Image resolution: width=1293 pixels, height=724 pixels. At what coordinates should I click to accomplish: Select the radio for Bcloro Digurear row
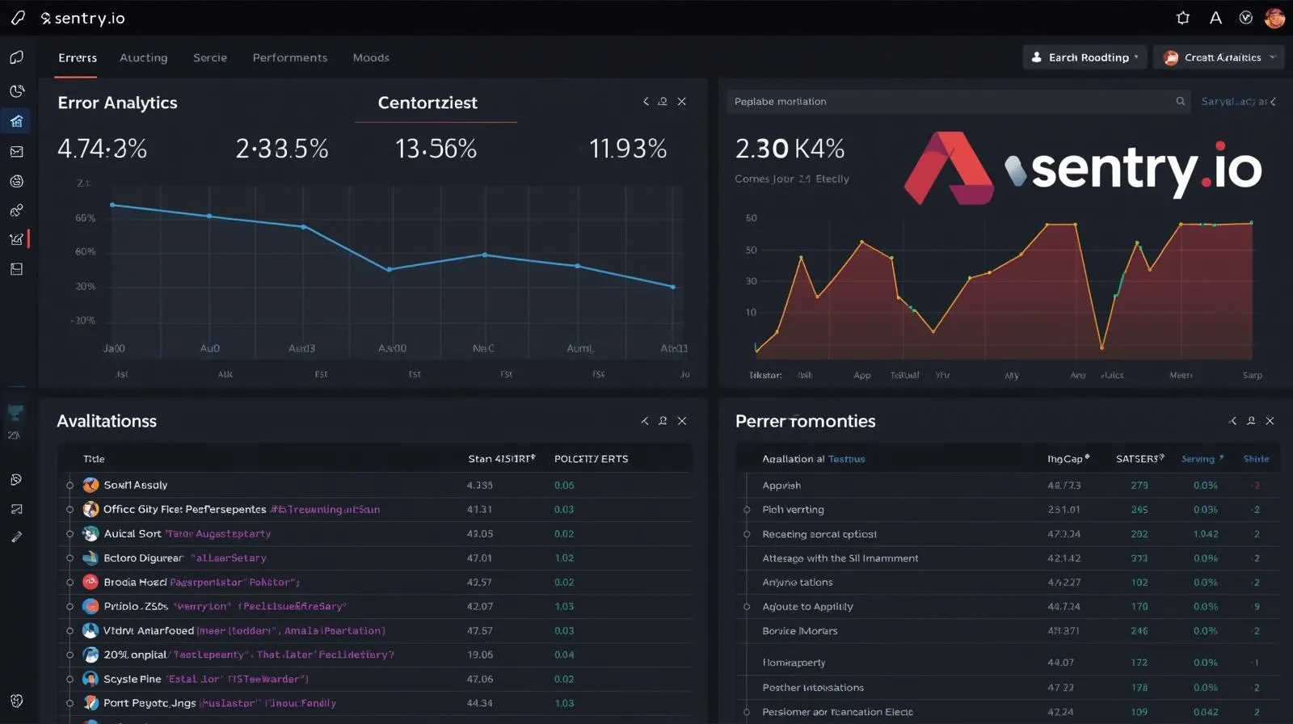69,558
